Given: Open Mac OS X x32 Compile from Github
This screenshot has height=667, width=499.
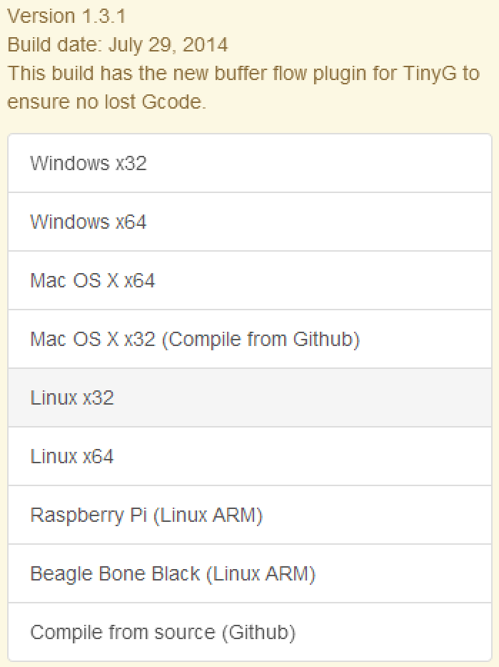Looking at the screenshot, I should pos(194,340).
